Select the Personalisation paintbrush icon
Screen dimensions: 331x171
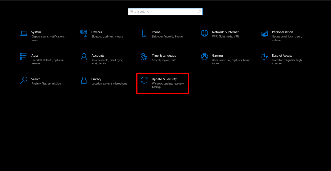pyautogui.click(x=264, y=33)
